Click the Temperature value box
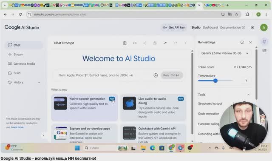This screenshot has width=272, height=161. pos(246,80)
